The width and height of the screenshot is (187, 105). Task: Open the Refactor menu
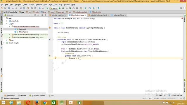coord(39,5)
